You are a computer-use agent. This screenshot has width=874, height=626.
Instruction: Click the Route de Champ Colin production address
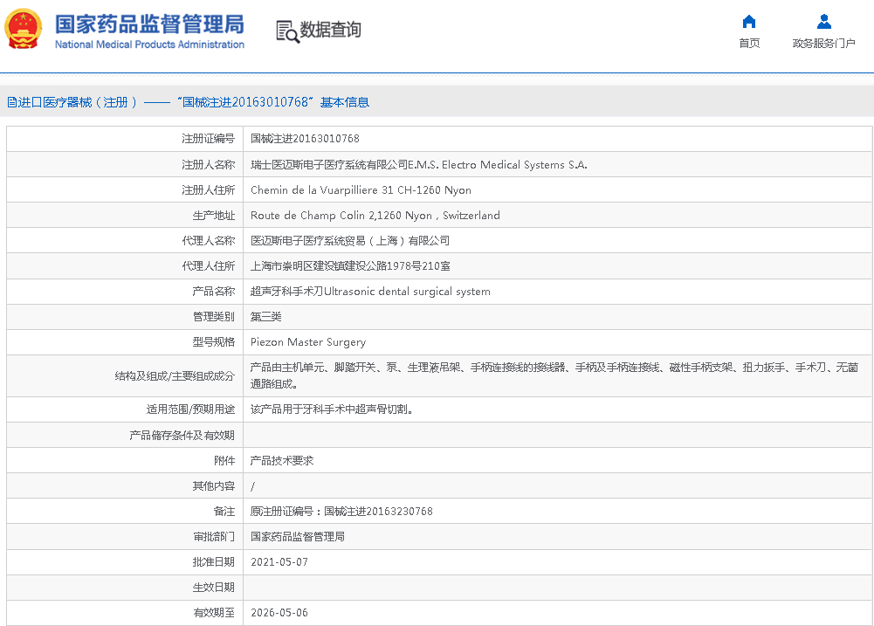coord(375,215)
